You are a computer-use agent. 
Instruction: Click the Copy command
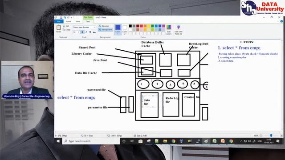(x=66, y=30)
